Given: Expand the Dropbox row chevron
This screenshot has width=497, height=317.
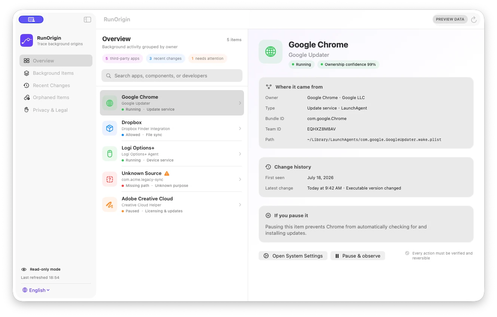Looking at the screenshot, I should tap(240, 128).
